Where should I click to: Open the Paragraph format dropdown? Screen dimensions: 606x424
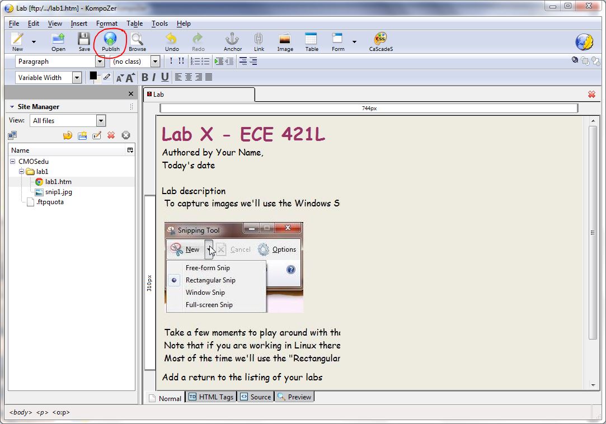pos(100,62)
